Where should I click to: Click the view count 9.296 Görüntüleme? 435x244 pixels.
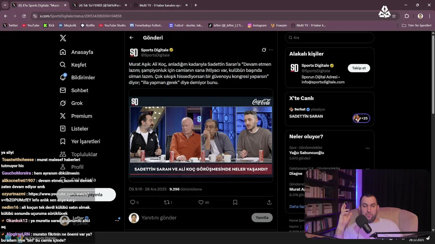[x=186, y=189]
